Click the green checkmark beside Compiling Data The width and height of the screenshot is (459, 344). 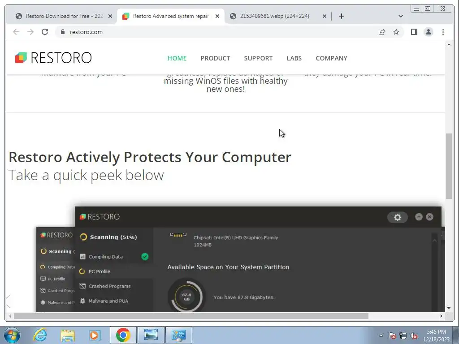(145, 257)
